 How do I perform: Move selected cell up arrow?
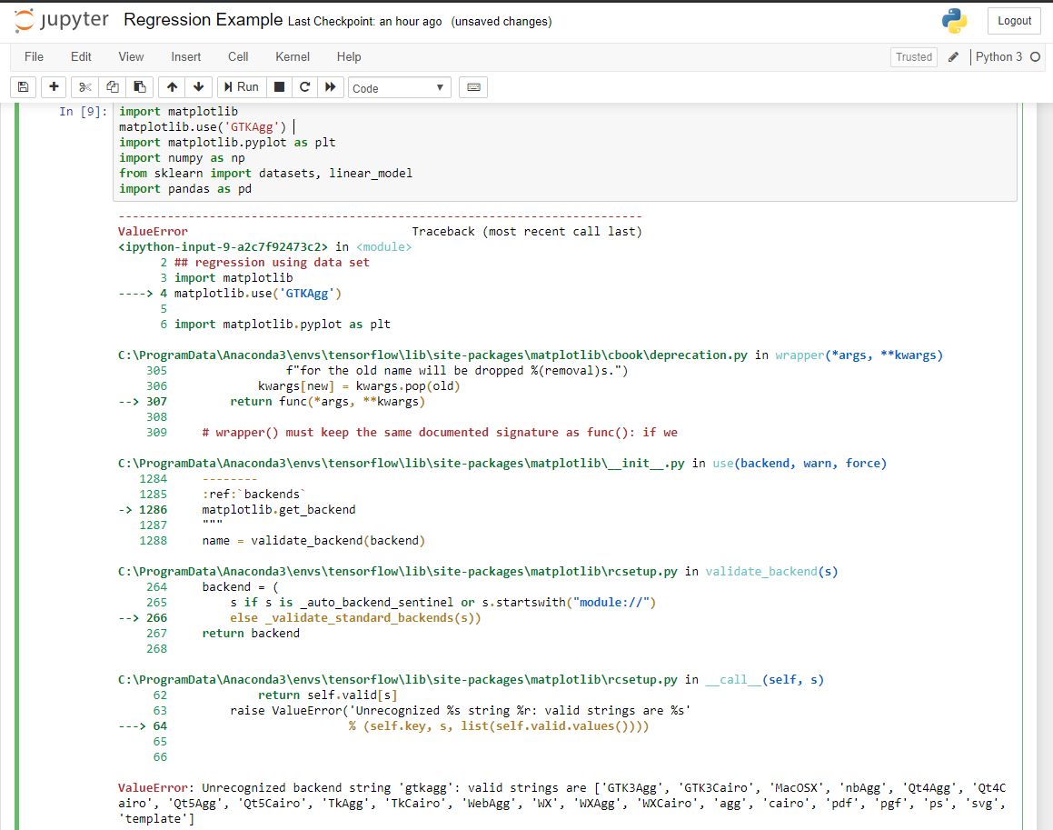click(x=172, y=87)
